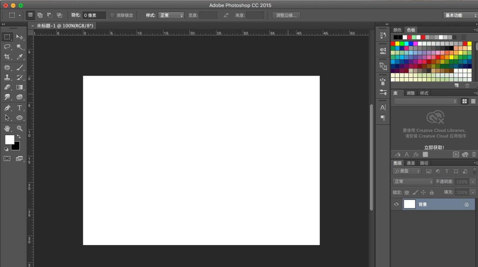Select the Pen tool

tap(7, 108)
